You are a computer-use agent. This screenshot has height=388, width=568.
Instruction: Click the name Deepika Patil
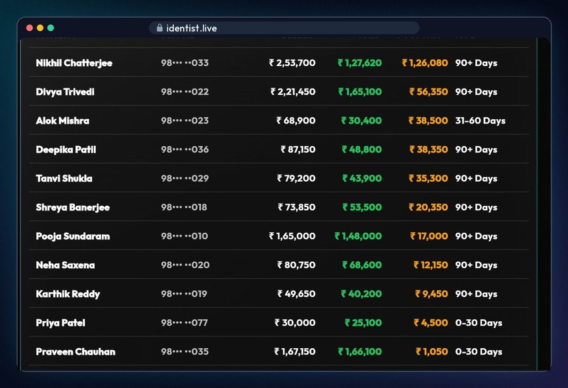pos(66,150)
